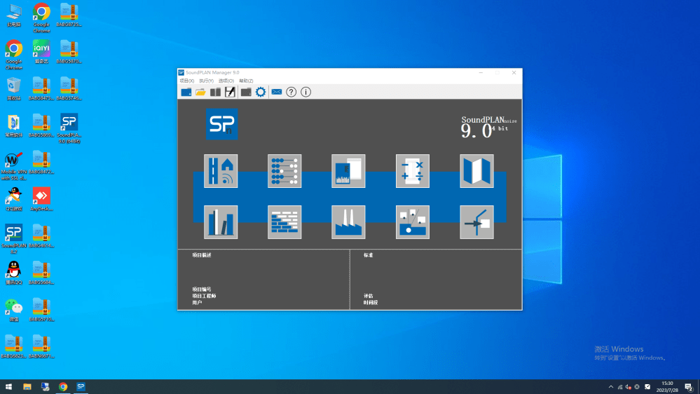Open the Result Tables documents module
This screenshot has width=700, height=394.
point(348,171)
